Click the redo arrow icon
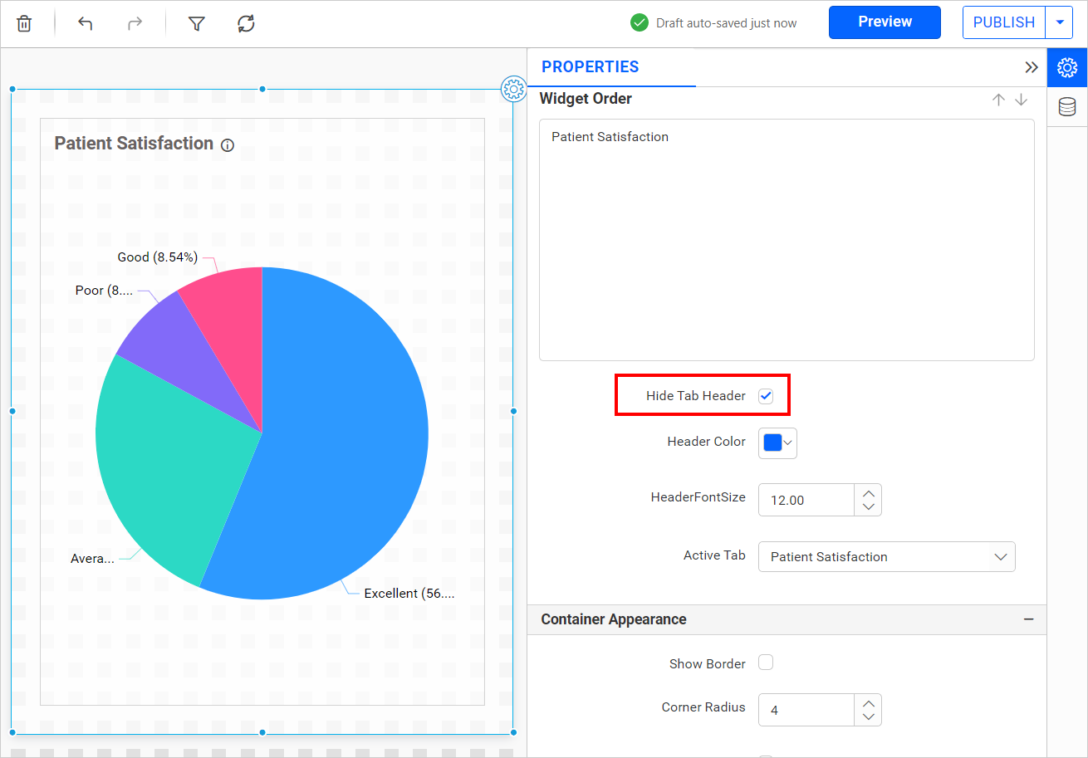Screen dimensions: 1088x758 pyautogui.click(x=135, y=23)
